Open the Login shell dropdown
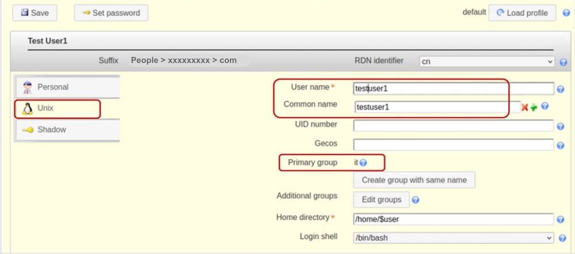Screen dimensions: 575x254 point(454,238)
